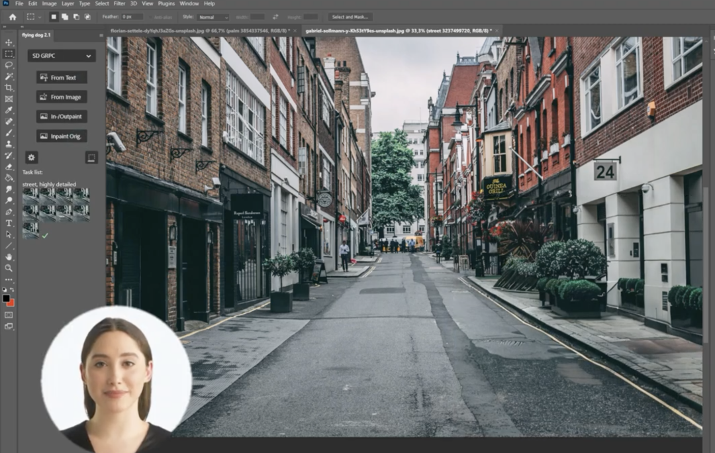Image resolution: width=715 pixels, height=453 pixels.
Task: Select the Path Selection tool
Action: point(9,234)
